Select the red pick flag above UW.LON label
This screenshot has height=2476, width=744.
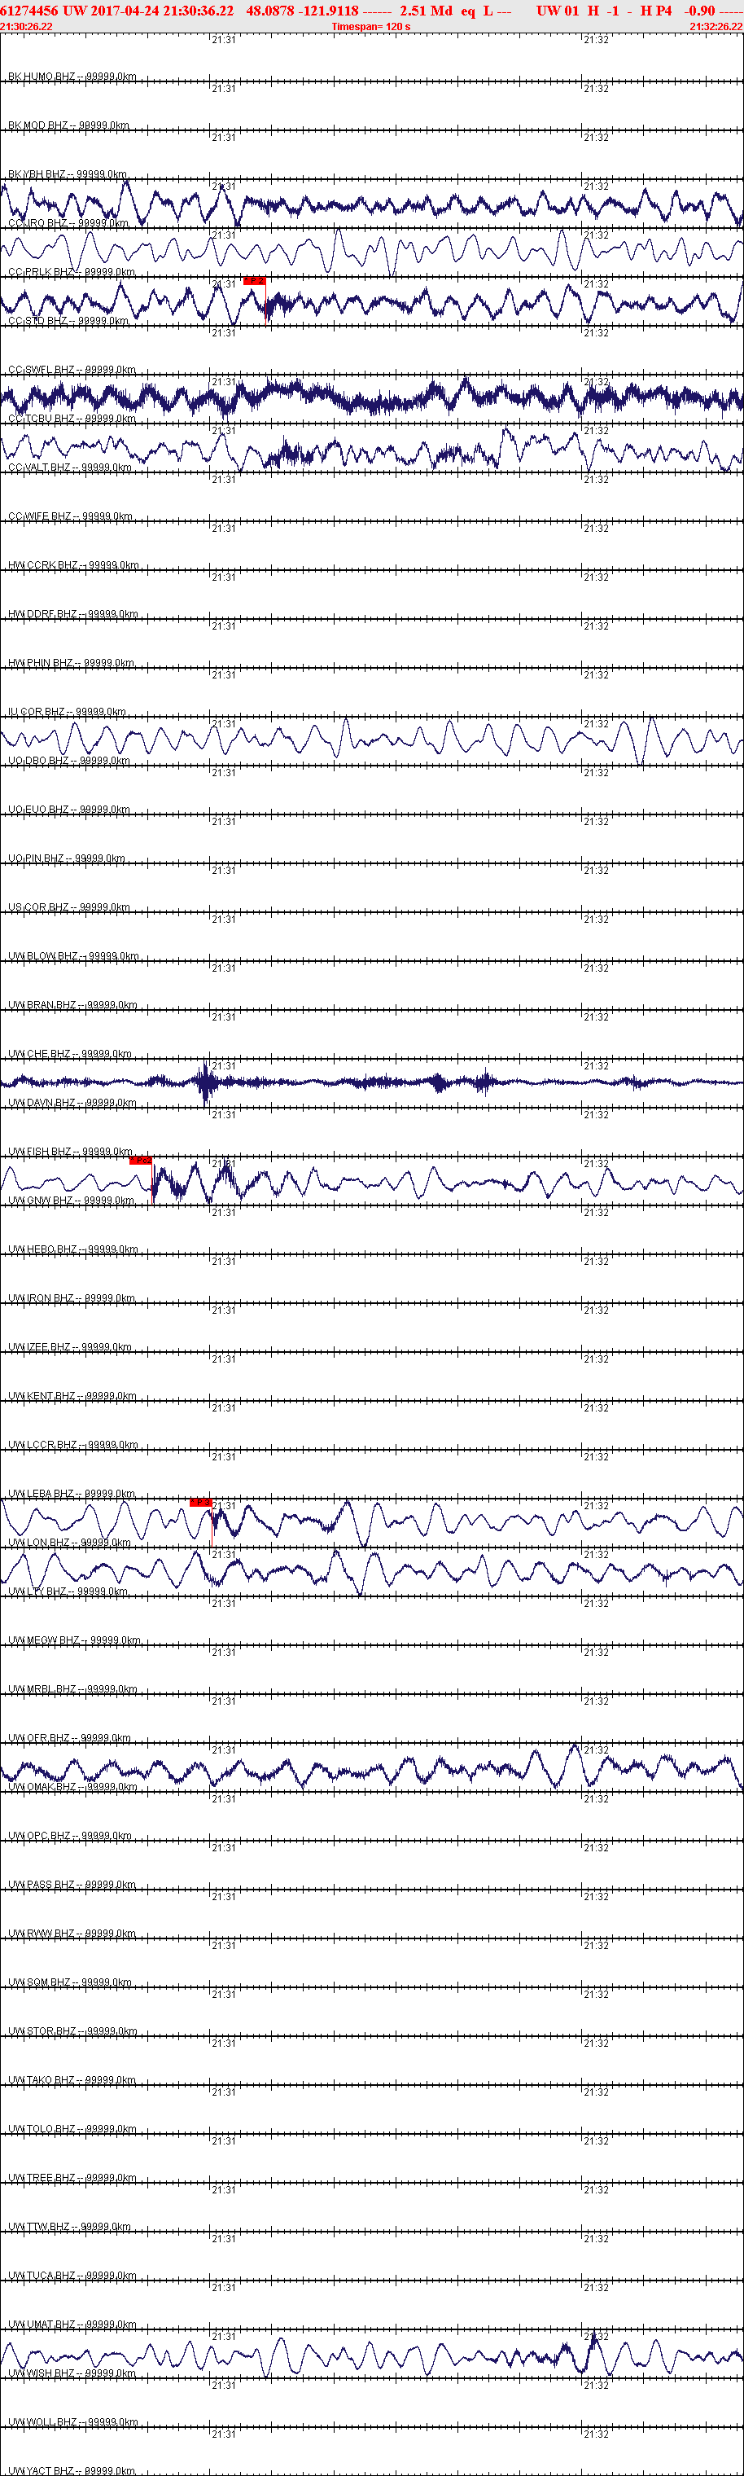pyautogui.click(x=201, y=1503)
